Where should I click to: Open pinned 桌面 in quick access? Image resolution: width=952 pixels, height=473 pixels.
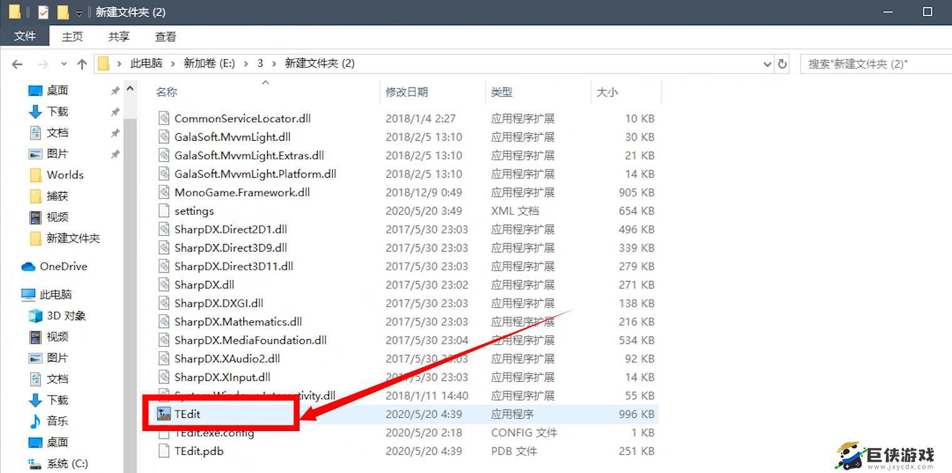point(57,91)
